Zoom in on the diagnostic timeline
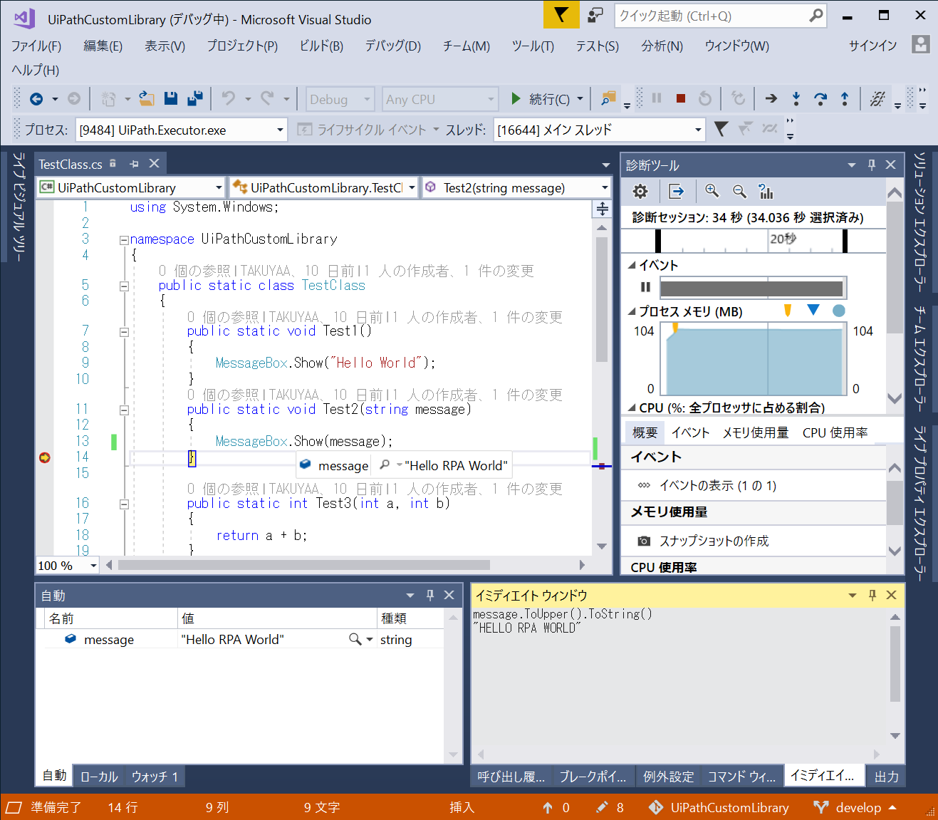 712,191
